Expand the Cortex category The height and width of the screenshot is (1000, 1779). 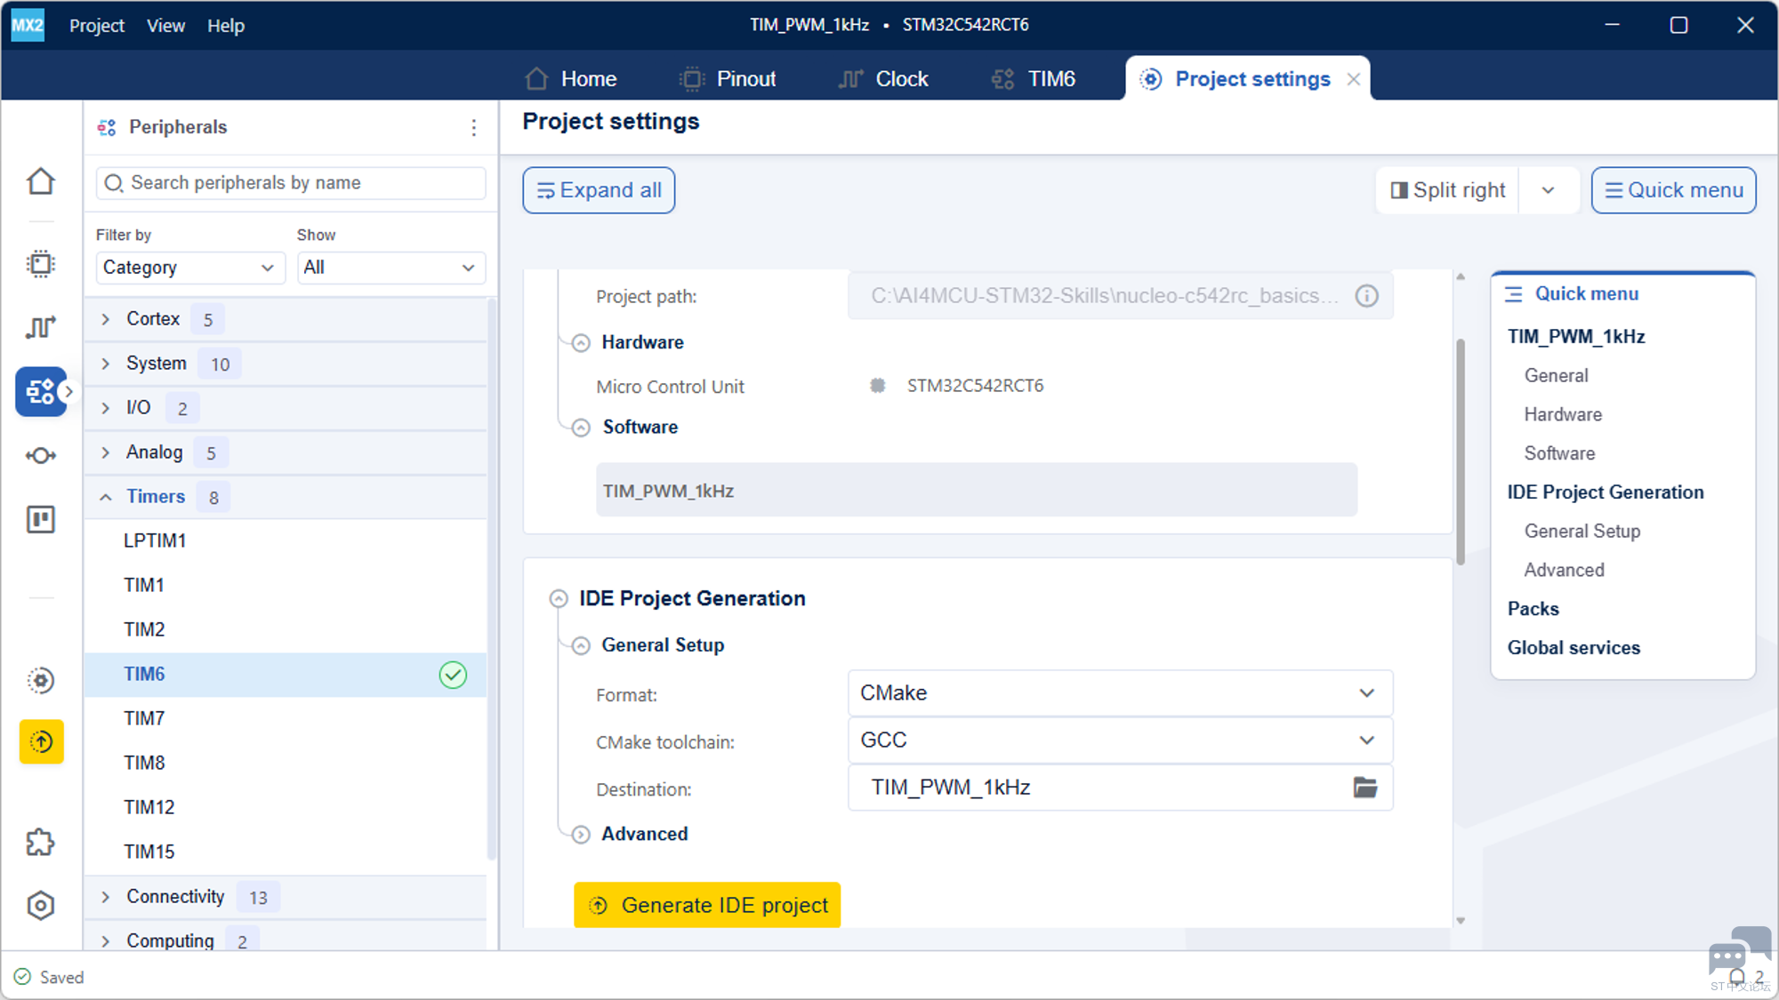(106, 319)
